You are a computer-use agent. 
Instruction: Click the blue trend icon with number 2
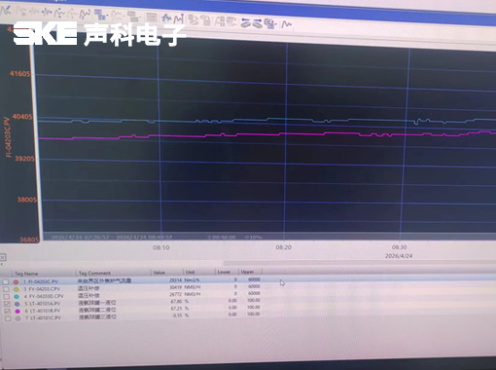click(85, 15)
